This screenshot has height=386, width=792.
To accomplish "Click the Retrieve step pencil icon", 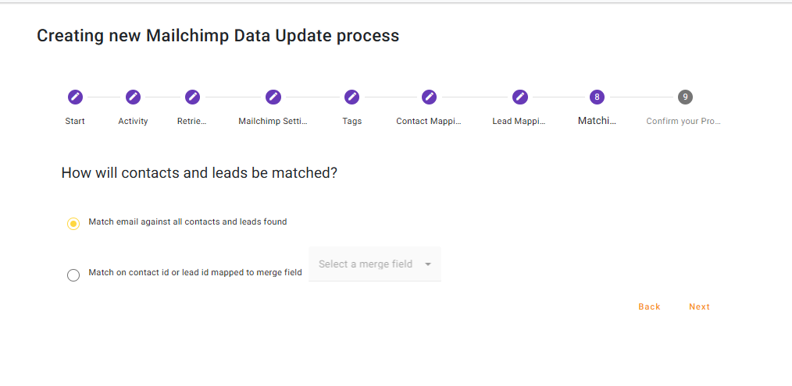I will click(192, 97).
